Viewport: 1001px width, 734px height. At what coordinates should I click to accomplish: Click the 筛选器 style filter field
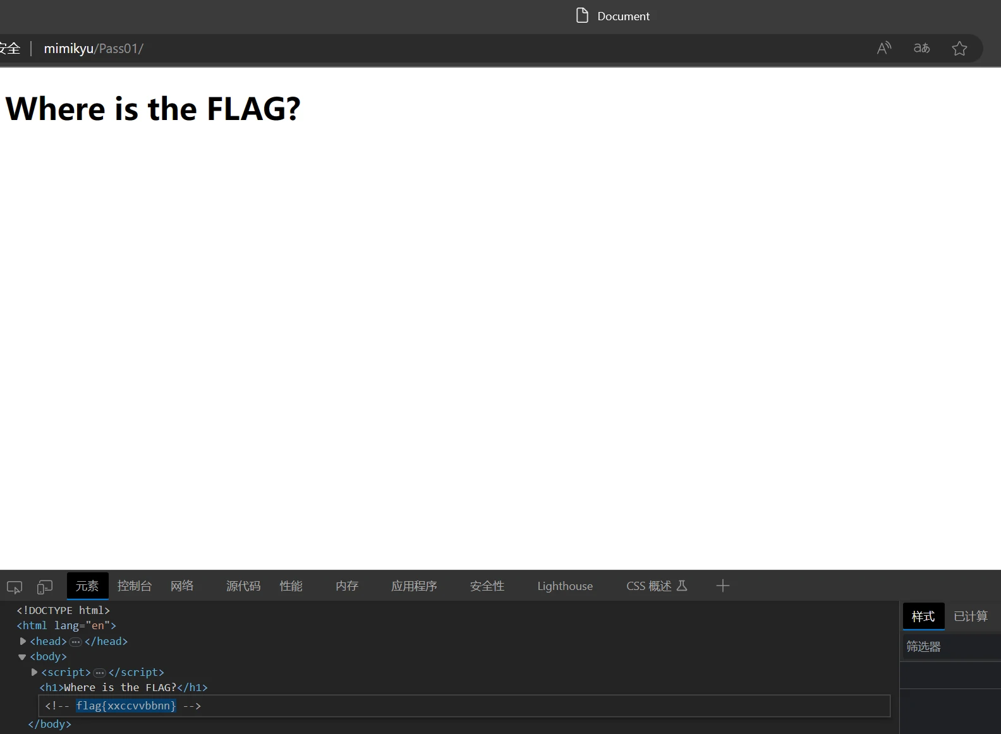tap(951, 647)
